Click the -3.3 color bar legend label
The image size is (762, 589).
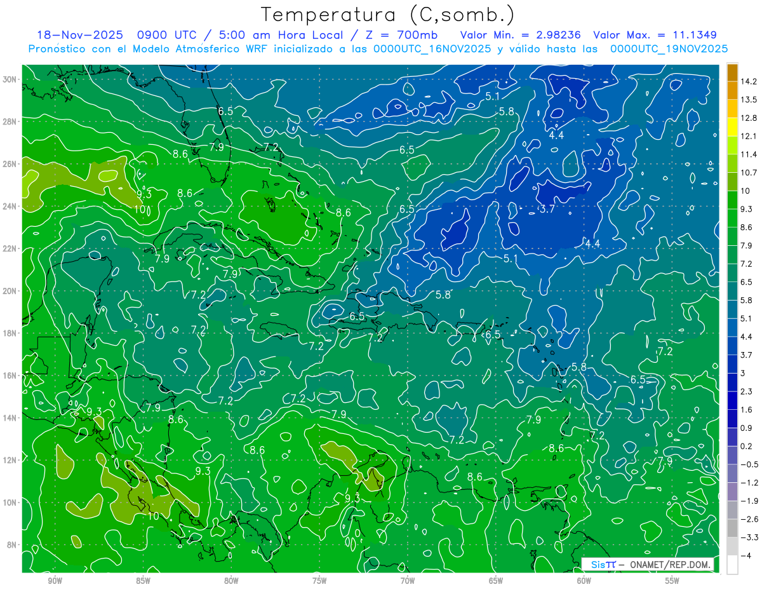(749, 538)
